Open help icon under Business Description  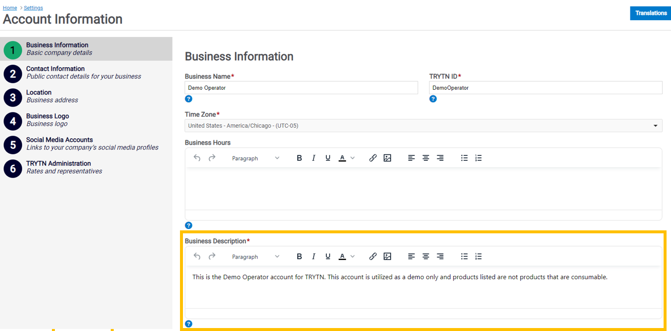pos(188,324)
